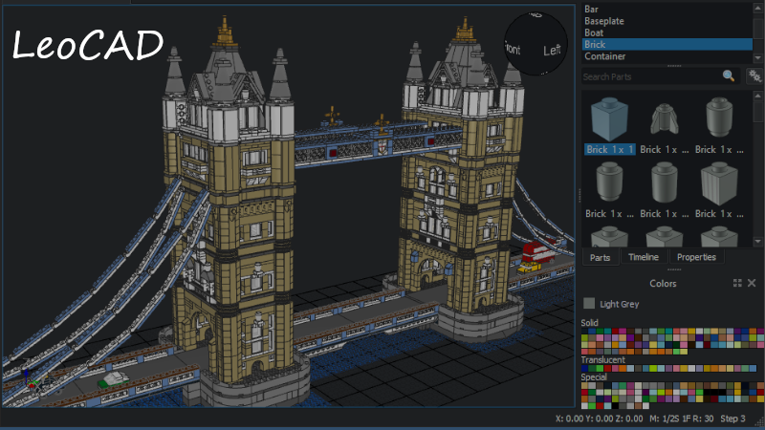Open the Properties tab

696,257
